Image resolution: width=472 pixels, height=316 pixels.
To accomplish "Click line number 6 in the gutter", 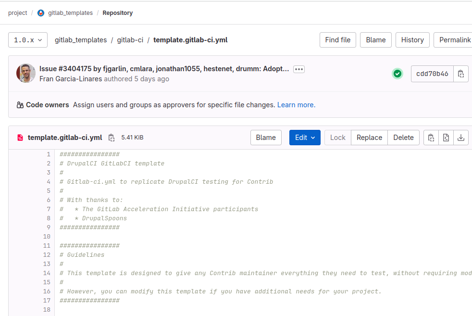I will 49,200.
